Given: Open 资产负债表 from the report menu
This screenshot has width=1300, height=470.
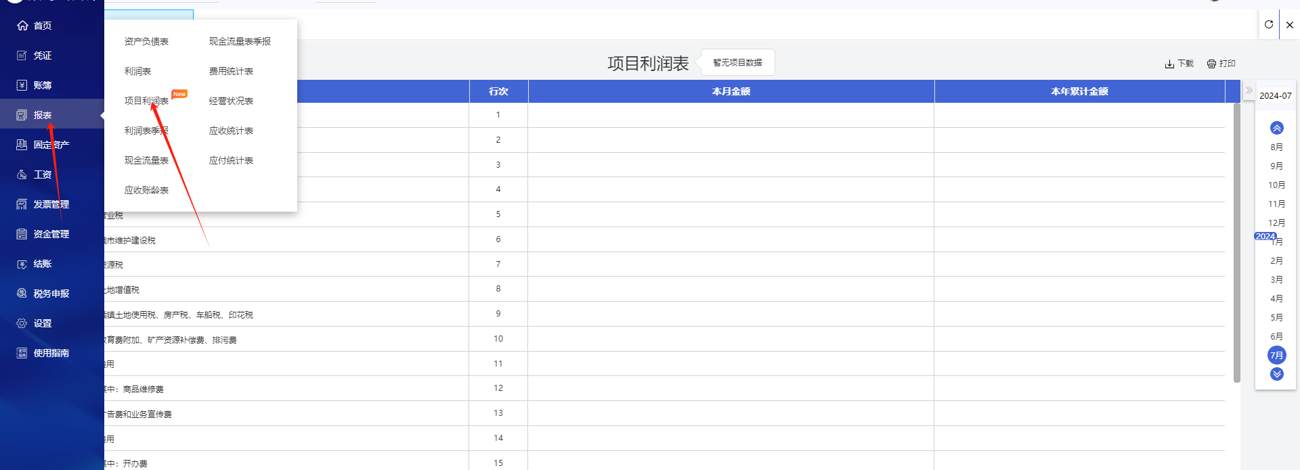Looking at the screenshot, I should [146, 42].
